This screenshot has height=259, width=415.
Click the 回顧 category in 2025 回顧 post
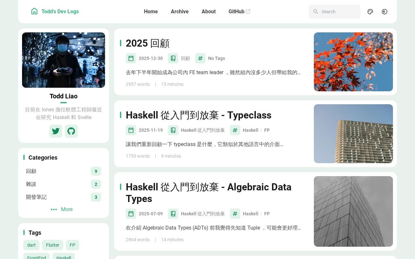pos(185,58)
